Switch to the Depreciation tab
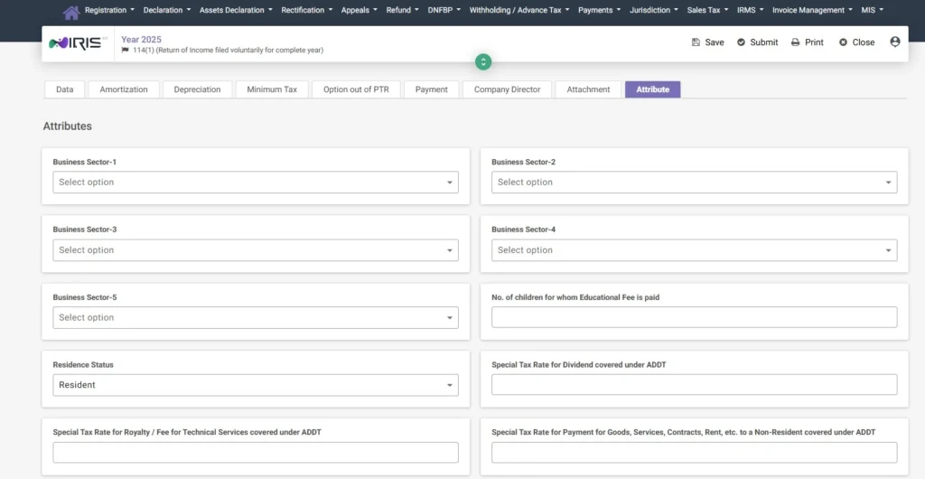 [x=197, y=89]
